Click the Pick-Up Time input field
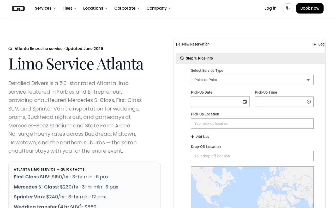The image size is (334, 208). pos(284,102)
